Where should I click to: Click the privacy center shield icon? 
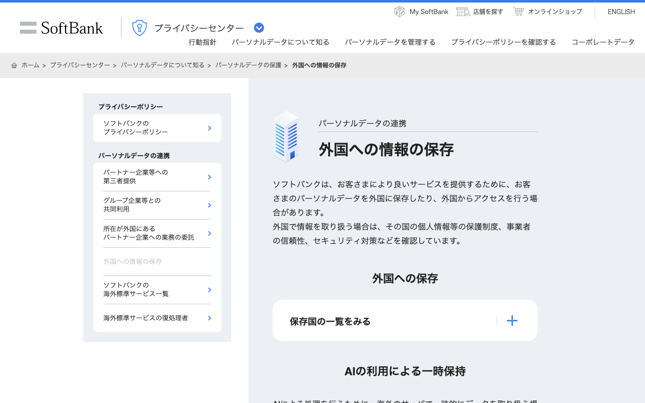(140, 28)
